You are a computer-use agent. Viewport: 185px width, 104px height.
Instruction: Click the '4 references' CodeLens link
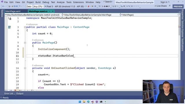coord(32,24)
